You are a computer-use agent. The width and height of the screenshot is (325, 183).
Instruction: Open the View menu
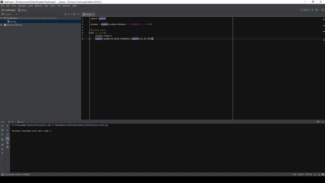click(x=14, y=6)
